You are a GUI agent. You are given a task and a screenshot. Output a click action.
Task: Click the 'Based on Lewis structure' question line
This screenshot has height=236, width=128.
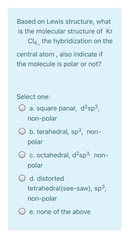click(x=64, y=22)
